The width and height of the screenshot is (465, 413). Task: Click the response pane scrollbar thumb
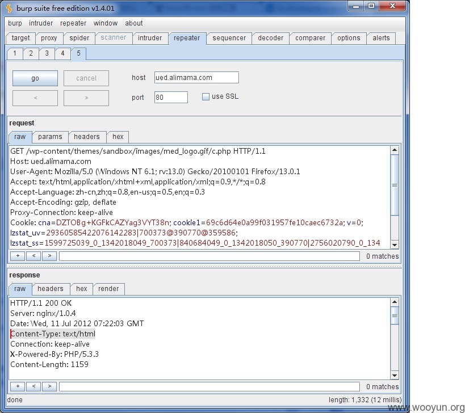point(395,315)
